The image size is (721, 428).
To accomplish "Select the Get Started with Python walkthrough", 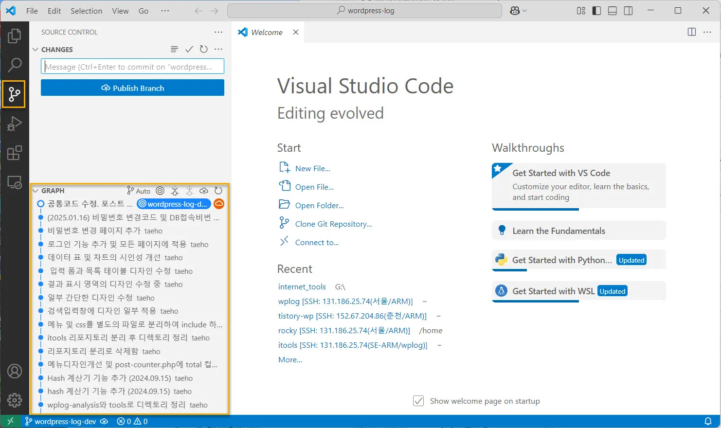I will click(562, 260).
